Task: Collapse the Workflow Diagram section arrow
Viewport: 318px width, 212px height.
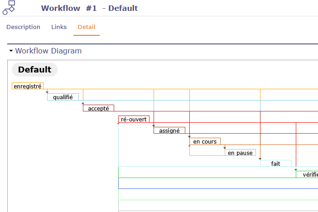Action: 11,51
